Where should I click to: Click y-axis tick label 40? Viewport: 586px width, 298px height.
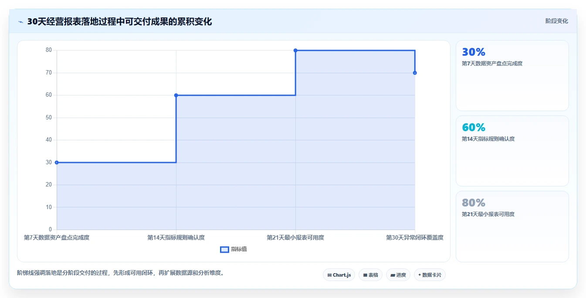tap(49, 140)
